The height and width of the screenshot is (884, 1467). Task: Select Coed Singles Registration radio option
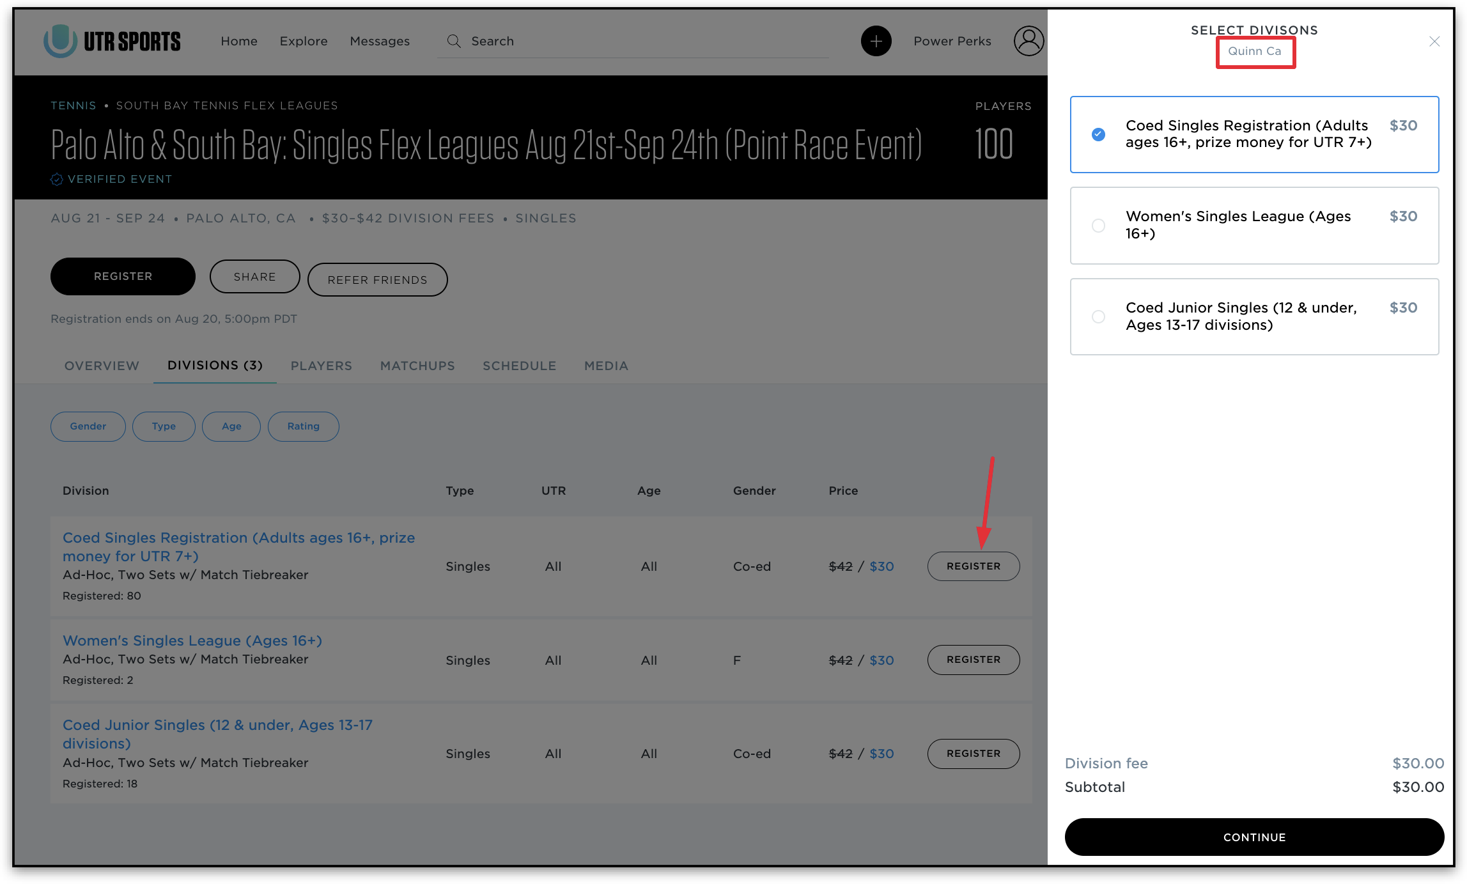click(1098, 134)
